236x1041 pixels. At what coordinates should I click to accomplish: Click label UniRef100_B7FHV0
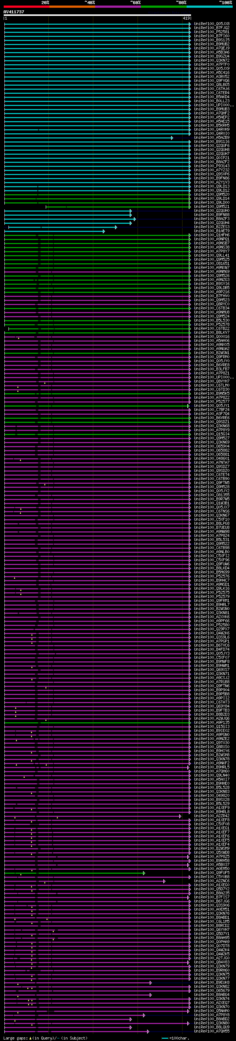[x=212, y=296]
